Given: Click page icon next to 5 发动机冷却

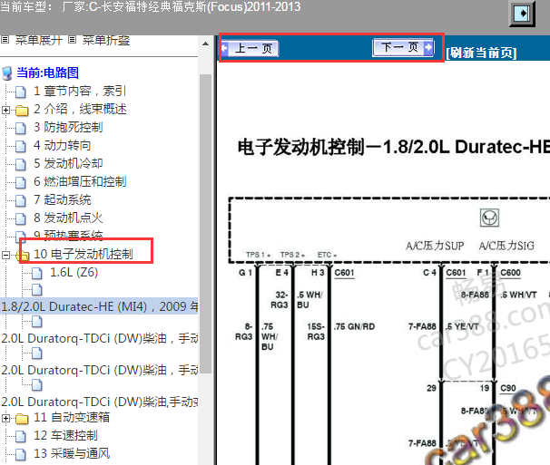Looking at the screenshot, I should click(x=21, y=164).
